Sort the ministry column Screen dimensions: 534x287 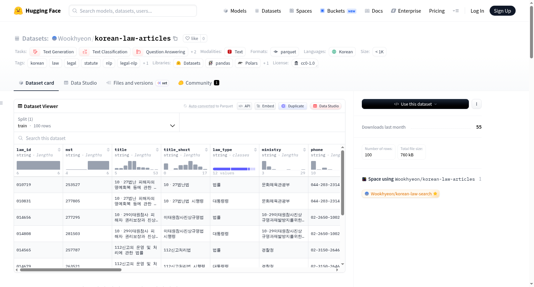coord(304,150)
